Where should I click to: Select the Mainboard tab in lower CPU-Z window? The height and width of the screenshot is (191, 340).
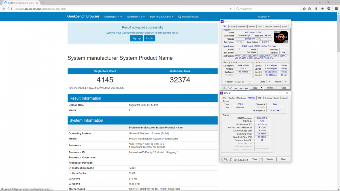(242, 98)
